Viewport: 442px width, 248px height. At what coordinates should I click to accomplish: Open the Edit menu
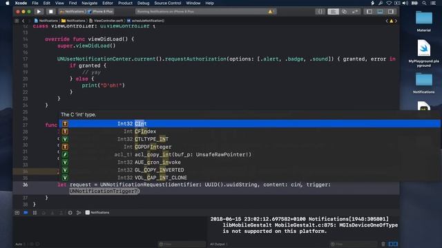pyautogui.click(x=47, y=3)
